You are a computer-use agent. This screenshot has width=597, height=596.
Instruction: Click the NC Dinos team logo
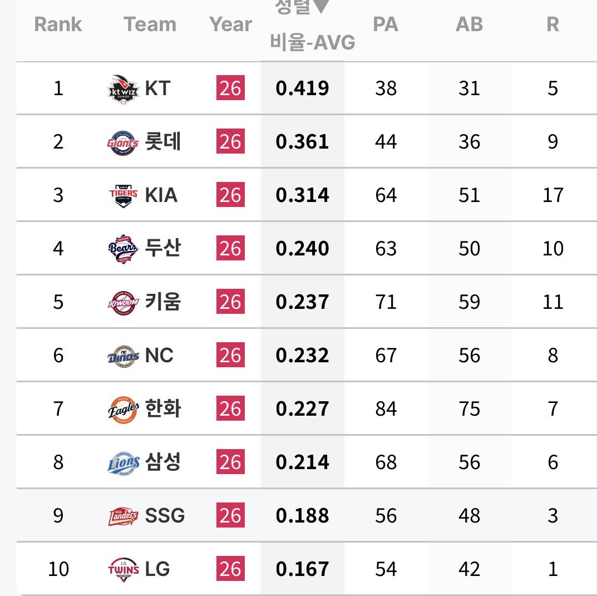123,356
